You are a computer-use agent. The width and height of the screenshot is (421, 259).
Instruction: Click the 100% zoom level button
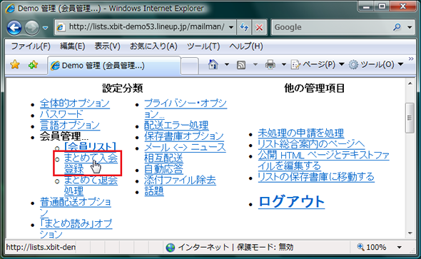click(372, 247)
